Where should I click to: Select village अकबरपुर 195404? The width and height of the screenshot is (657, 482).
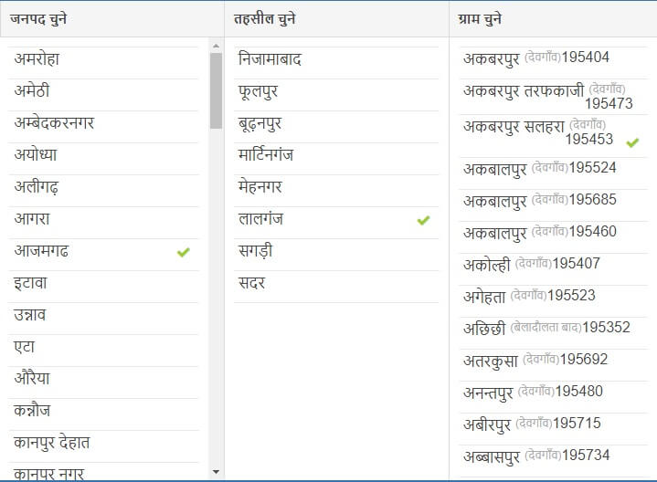click(x=553, y=62)
